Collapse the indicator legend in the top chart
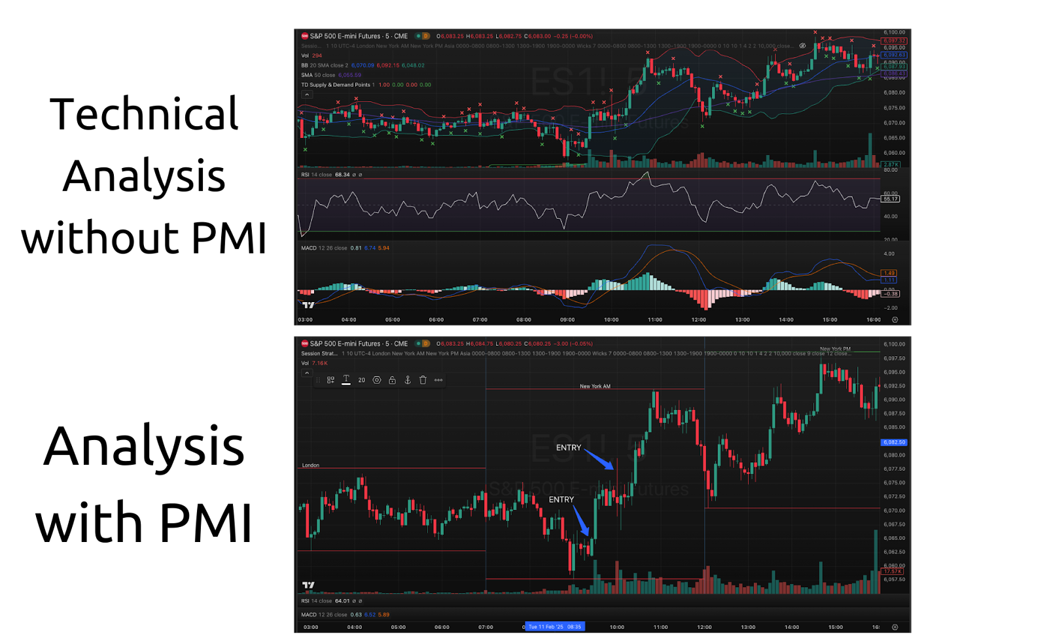Image resolution: width=1047 pixels, height=644 pixels. (306, 95)
